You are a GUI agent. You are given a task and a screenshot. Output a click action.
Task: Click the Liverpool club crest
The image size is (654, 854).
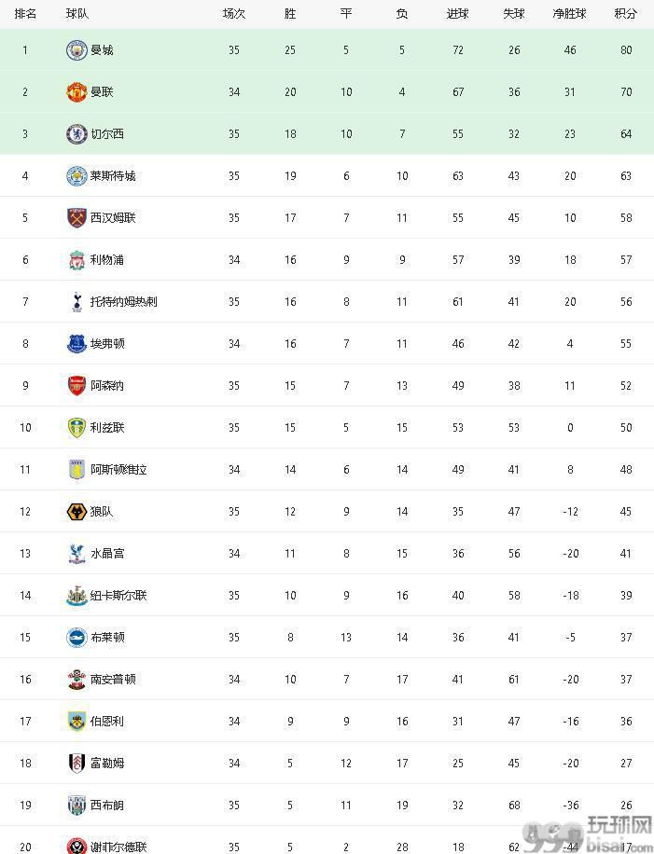point(77,260)
